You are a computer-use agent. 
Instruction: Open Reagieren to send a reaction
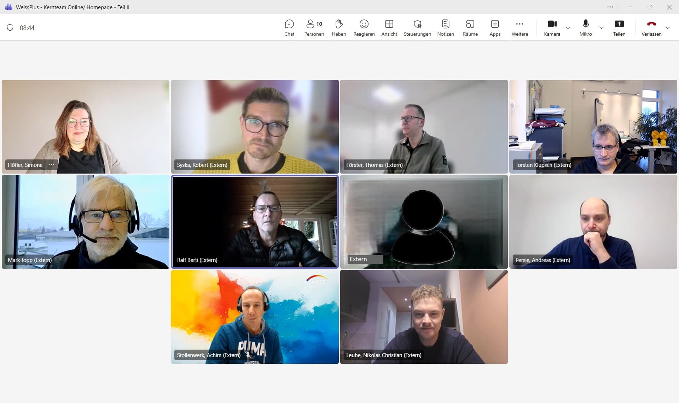click(364, 28)
